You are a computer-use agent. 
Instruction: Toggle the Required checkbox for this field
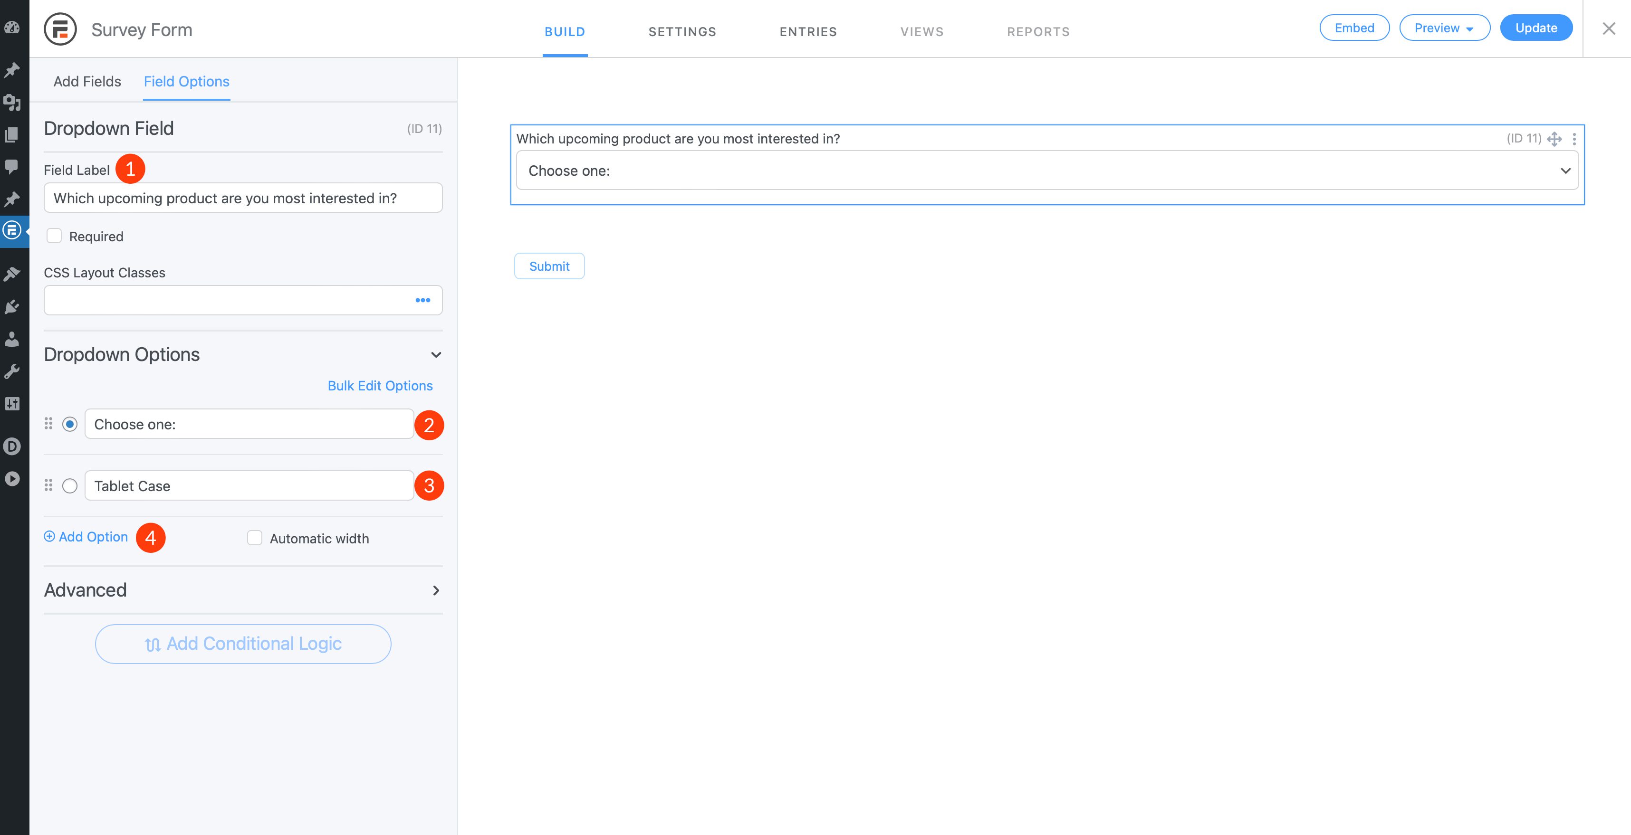53,237
